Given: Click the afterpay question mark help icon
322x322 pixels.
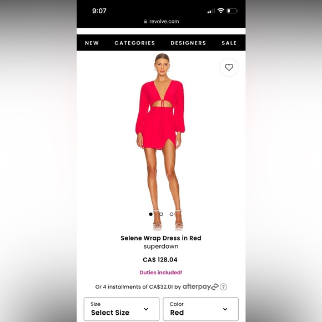Looking at the screenshot, I should click(x=223, y=286).
